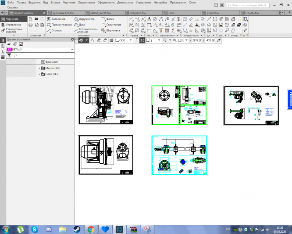Select the Окружность tool

pos(84,19)
